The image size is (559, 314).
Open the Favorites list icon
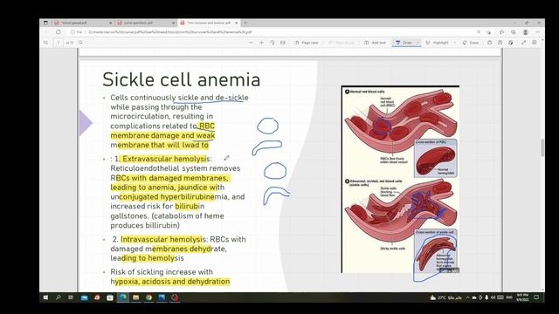[501, 32]
